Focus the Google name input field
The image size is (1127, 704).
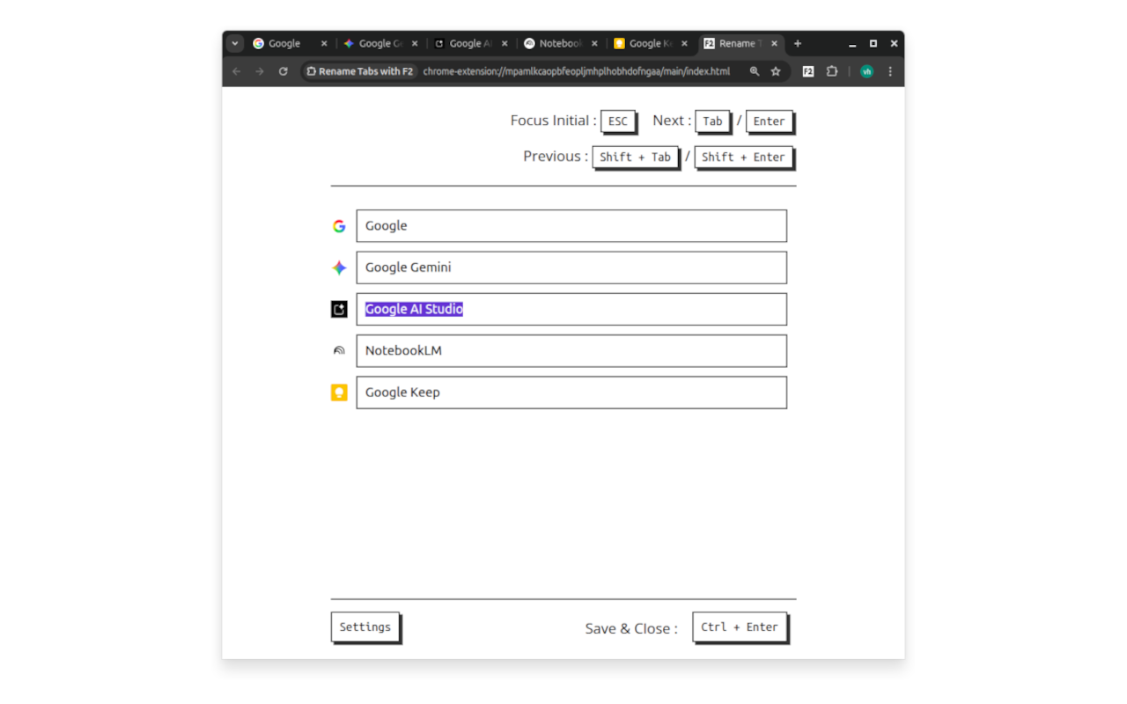[x=571, y=226]
